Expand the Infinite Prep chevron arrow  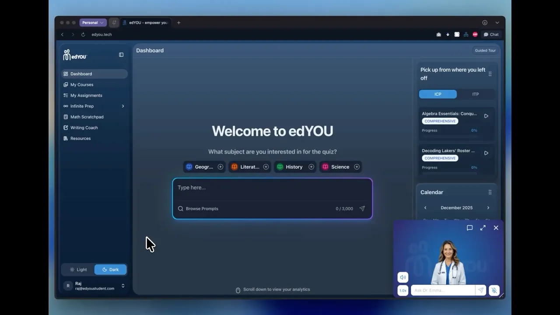coord(123,106)
